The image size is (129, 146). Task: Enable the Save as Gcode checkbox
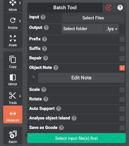pos(122,128)
